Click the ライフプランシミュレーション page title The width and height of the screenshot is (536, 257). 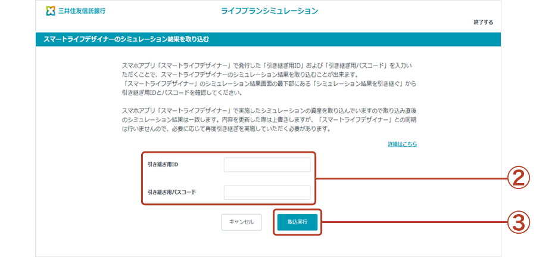click(x=269, y=11)
